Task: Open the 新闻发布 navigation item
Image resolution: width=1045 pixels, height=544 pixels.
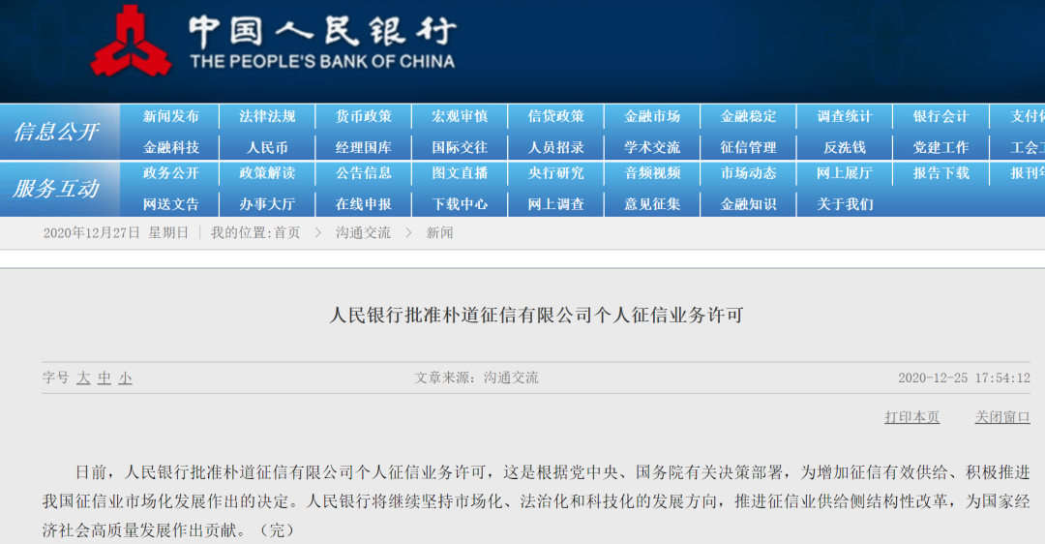Action: pyautogui.click(x=171, y=117)
